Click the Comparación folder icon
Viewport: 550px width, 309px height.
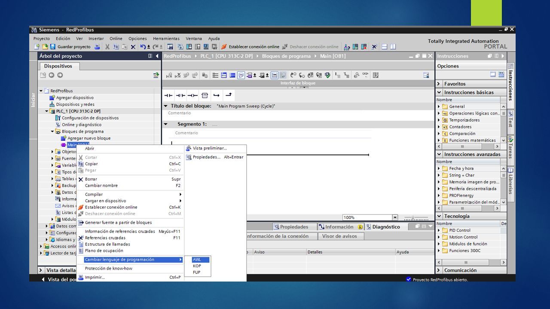(445, 133)
